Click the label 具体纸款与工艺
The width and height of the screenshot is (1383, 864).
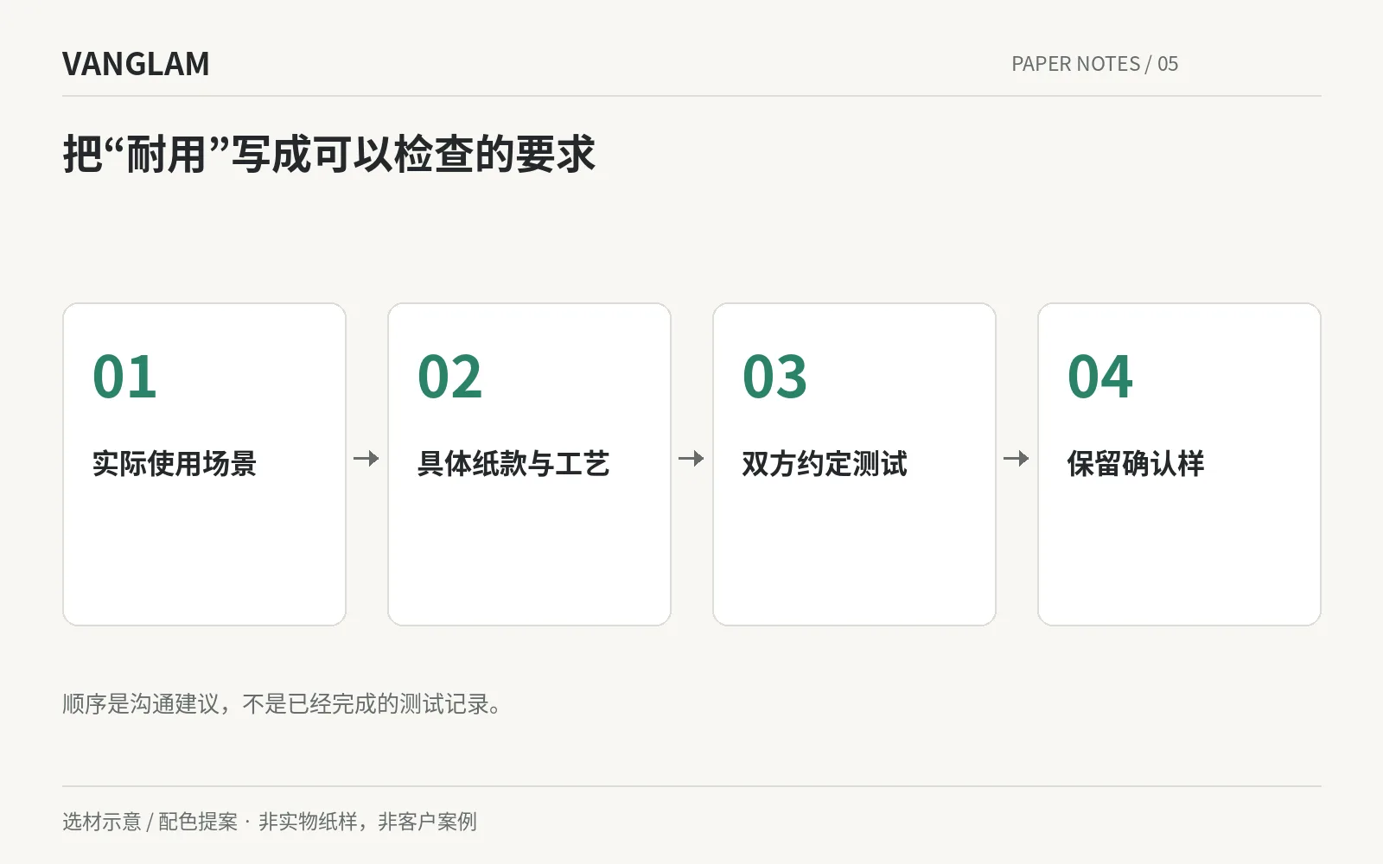(513, 464)
